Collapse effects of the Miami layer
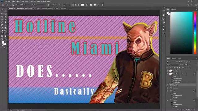 [x=196, y=91]
